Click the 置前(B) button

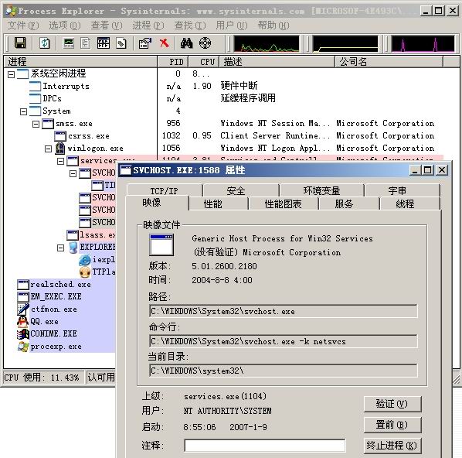392,425
